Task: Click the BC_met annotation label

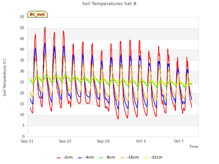Action: [x=37, y=14]
